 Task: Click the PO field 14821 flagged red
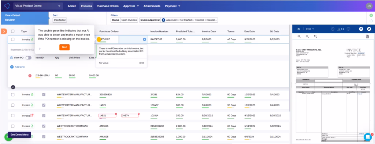point(107,115)
